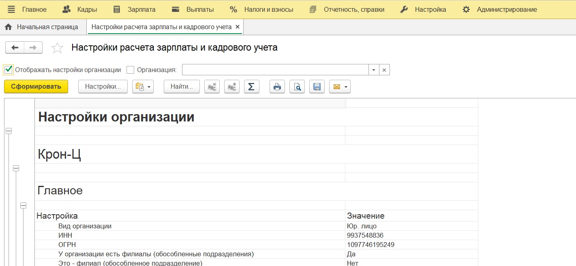Open the report variants dropdown
The image size is (576, 266).
pos(143,87)
